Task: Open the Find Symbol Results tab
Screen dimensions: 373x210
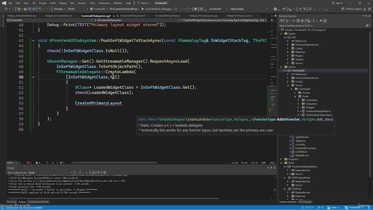Action: (38, 202)
